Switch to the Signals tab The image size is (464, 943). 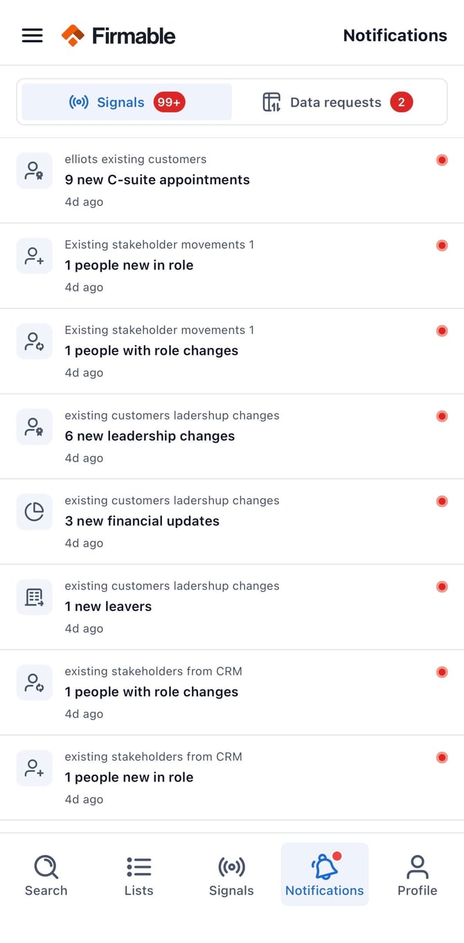click(127, 103)
